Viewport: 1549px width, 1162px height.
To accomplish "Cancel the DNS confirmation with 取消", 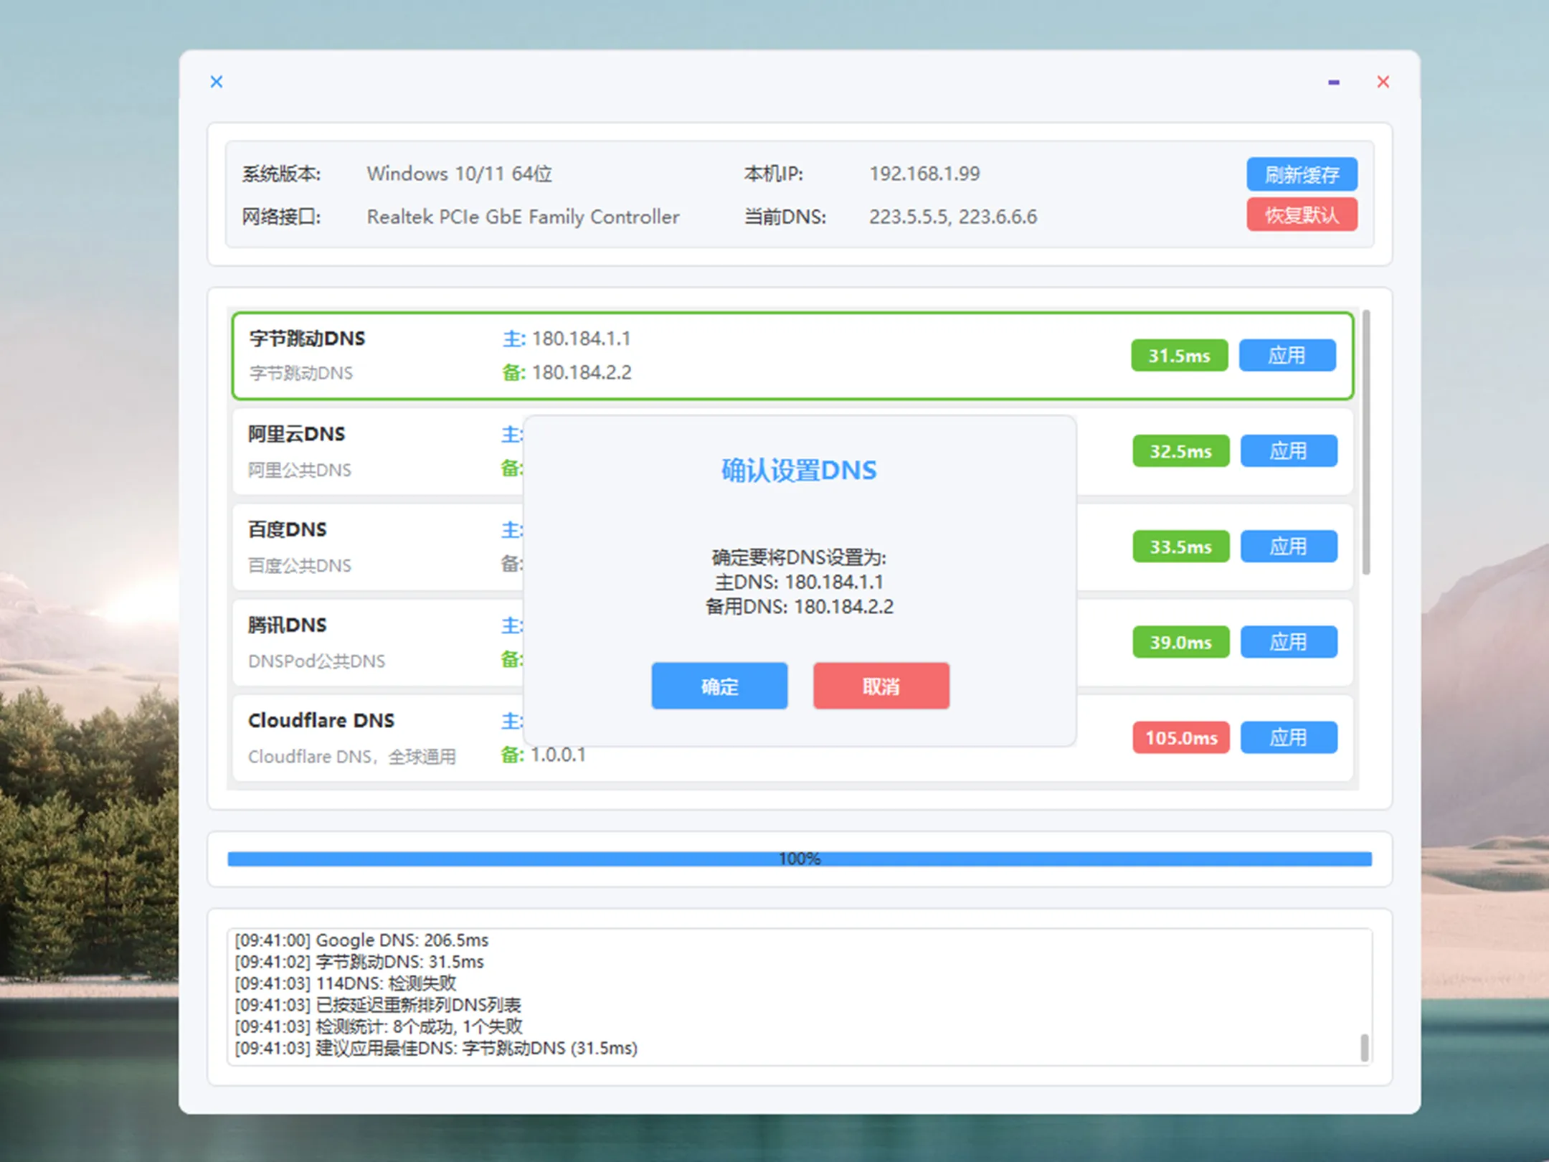I will 881,686.
